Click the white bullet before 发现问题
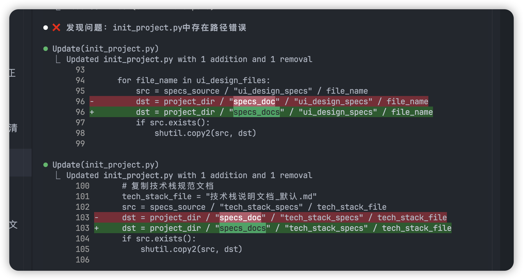Image resolution: width=523 pixels, height=280 pixels. click(46, 28)
